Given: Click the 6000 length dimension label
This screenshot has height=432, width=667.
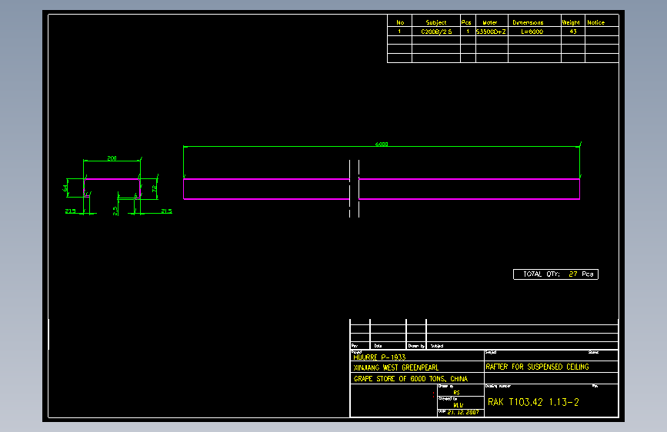Looking at the screenshot, I should [382, 145].
